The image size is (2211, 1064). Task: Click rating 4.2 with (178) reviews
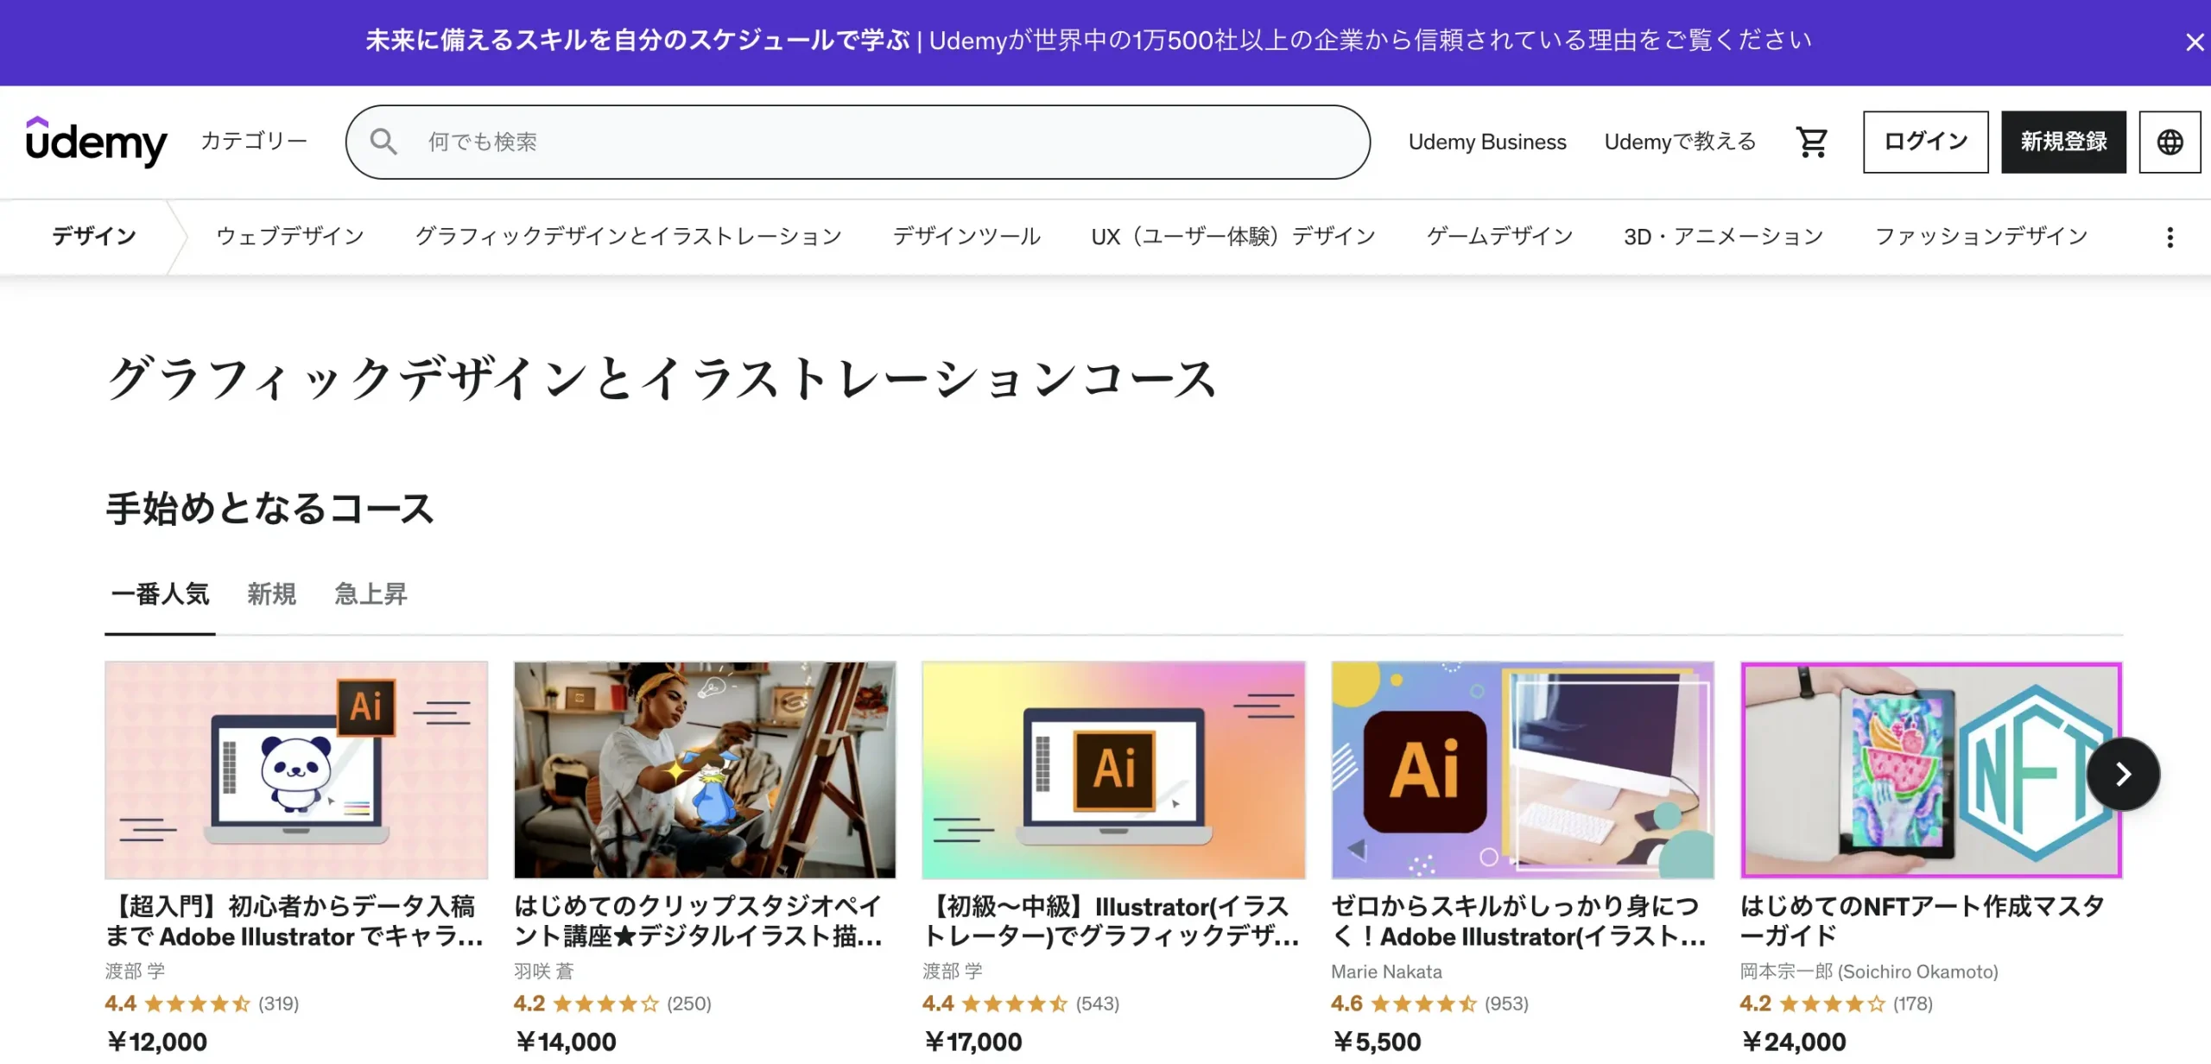point(1836,1004)
